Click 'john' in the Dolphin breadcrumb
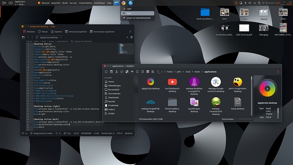Image resolution: width=293 pixels, height=165 pixels. tap(179, 71)
